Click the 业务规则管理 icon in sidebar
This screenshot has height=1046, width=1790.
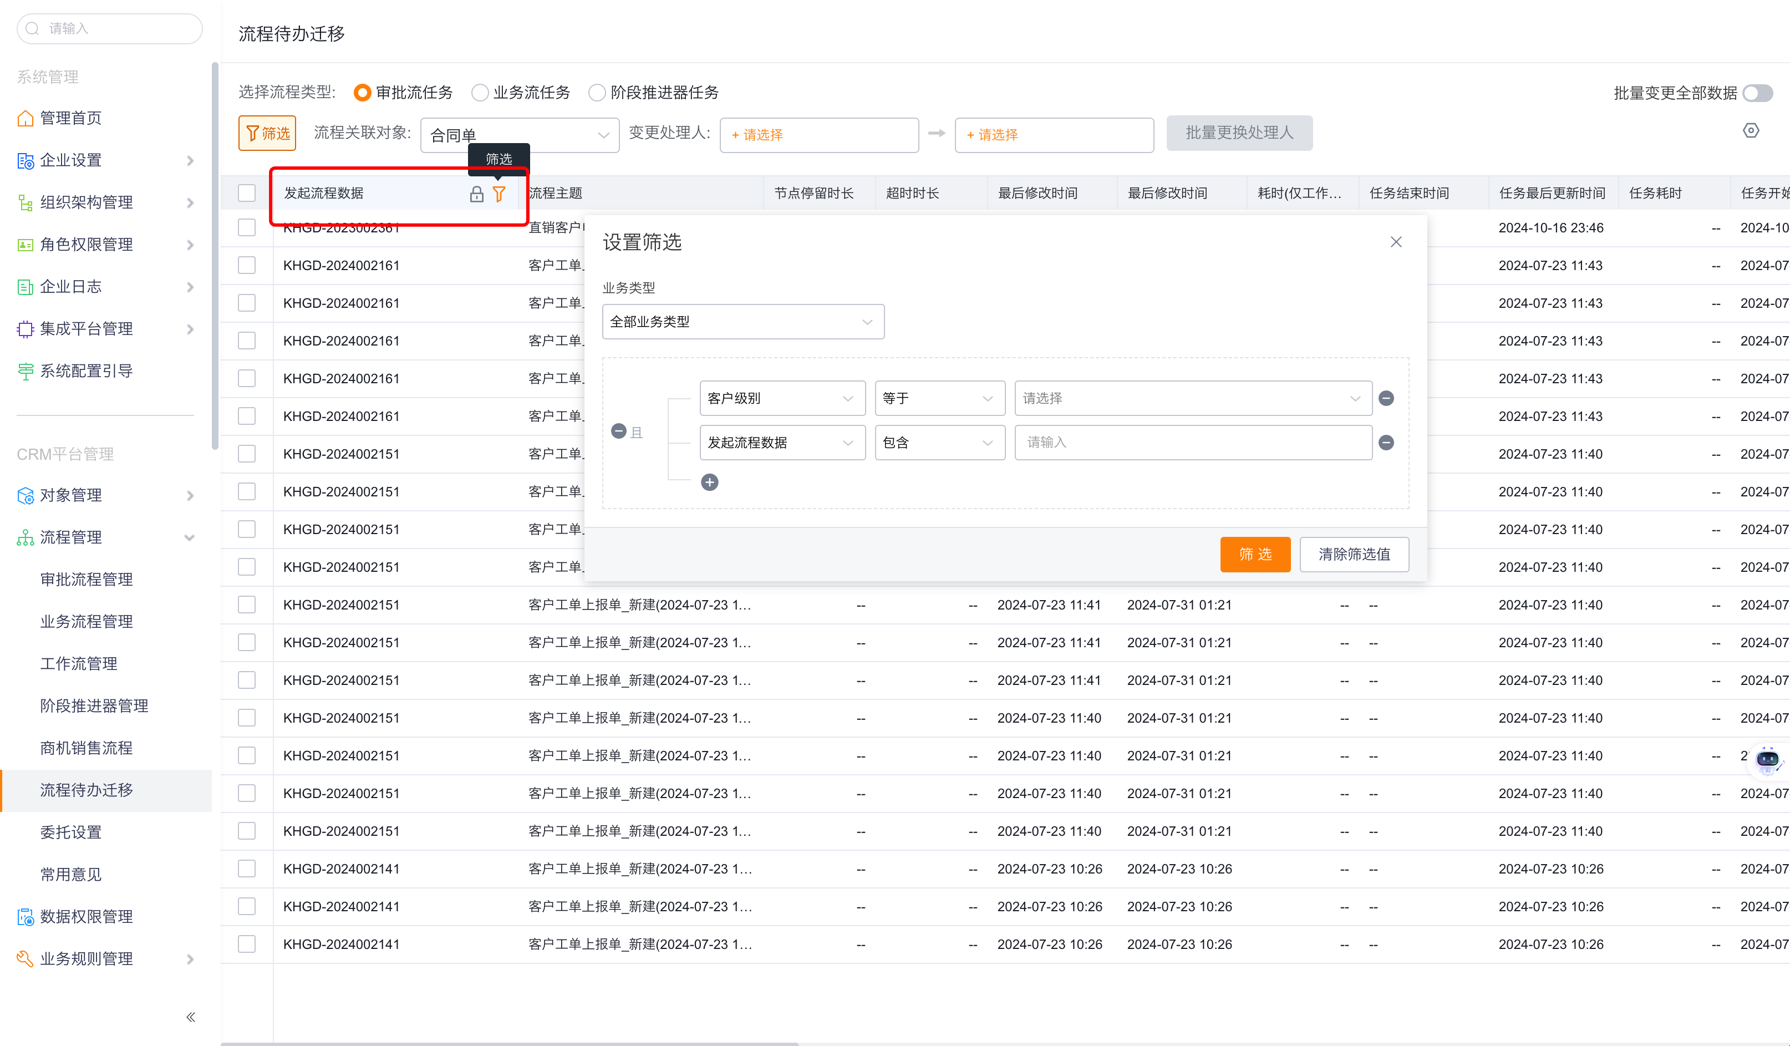point(25,958)
